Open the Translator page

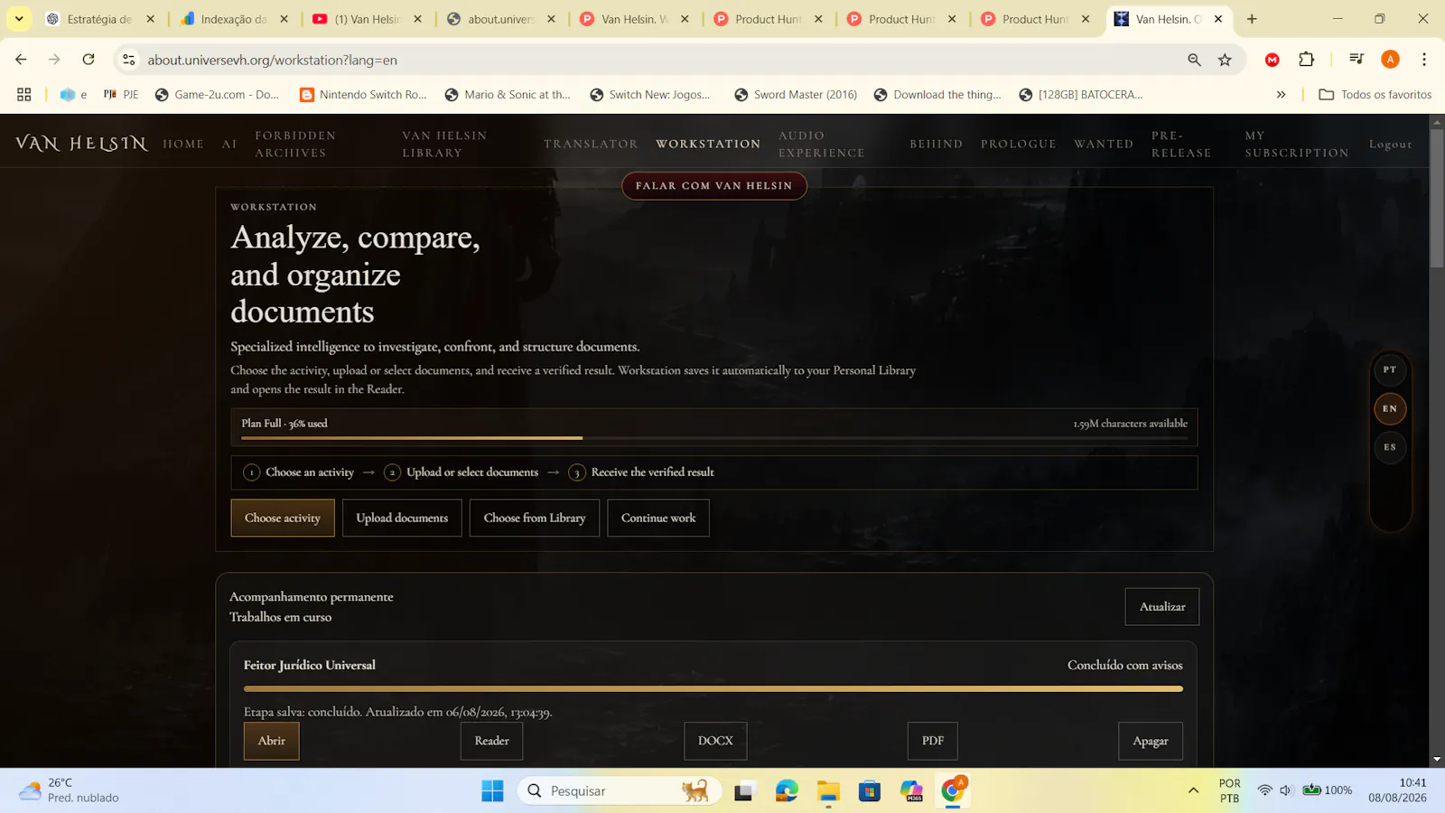[591, 144]
